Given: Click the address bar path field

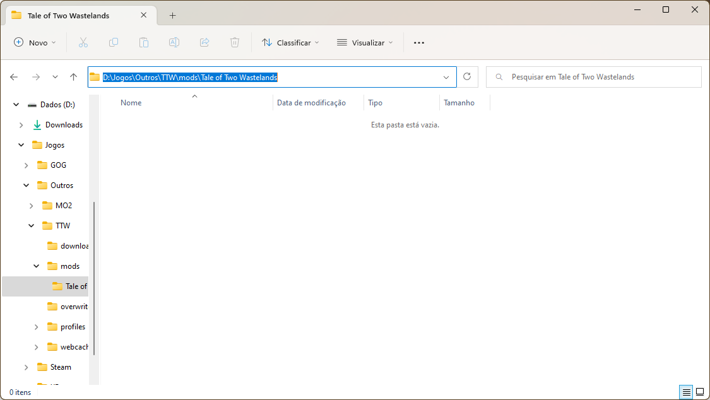Looking at the screenshot, I should (x=272, y=77).
